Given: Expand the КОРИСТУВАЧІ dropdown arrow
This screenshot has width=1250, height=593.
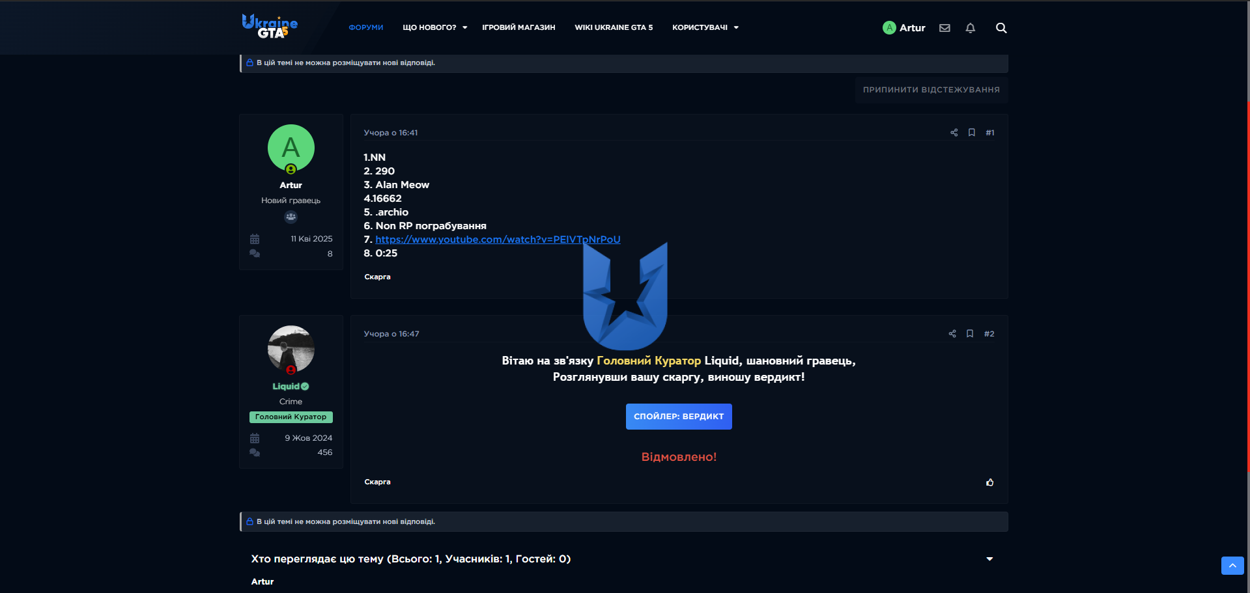Looking at the screenshot, I should point(737,28).
